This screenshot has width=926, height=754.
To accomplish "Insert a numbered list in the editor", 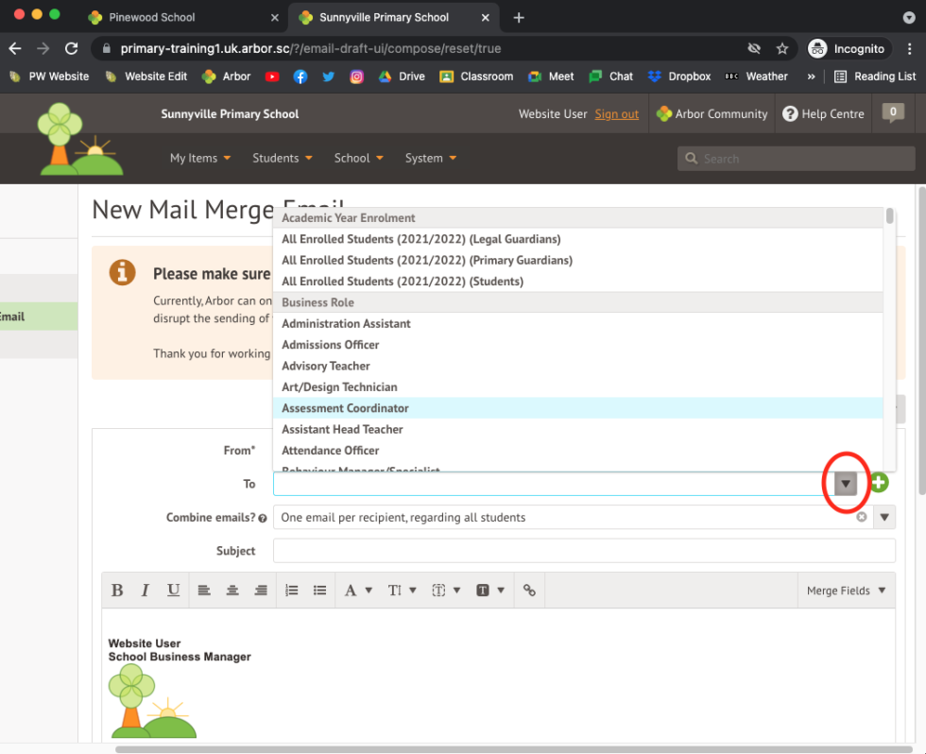I will pos(292,591).
